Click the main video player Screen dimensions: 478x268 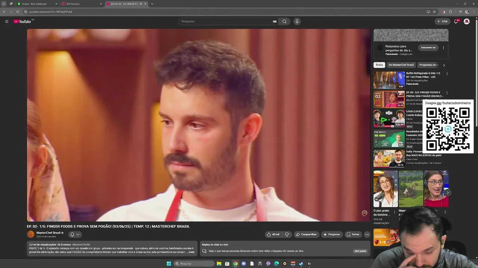pos(198,125)
